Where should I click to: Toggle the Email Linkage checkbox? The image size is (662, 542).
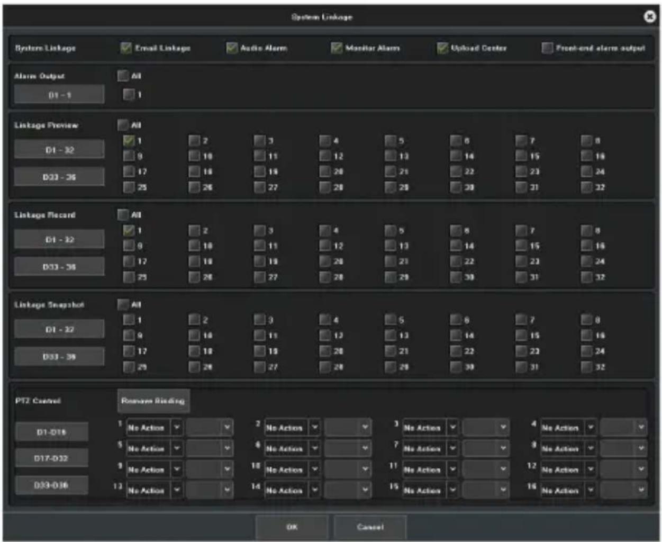126,48
